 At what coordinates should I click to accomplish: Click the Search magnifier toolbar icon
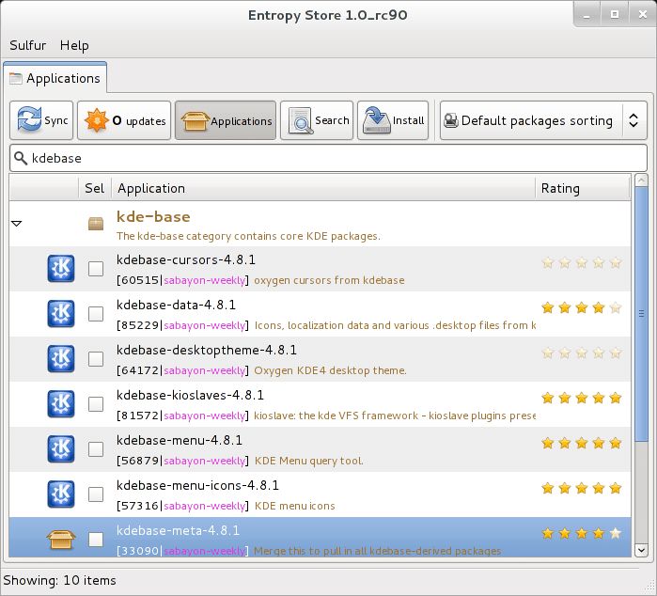(x=301, y=120)
